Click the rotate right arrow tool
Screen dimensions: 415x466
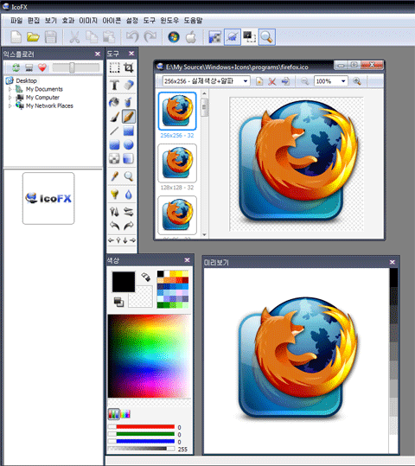pyautogui.click(x=129, y=226)
